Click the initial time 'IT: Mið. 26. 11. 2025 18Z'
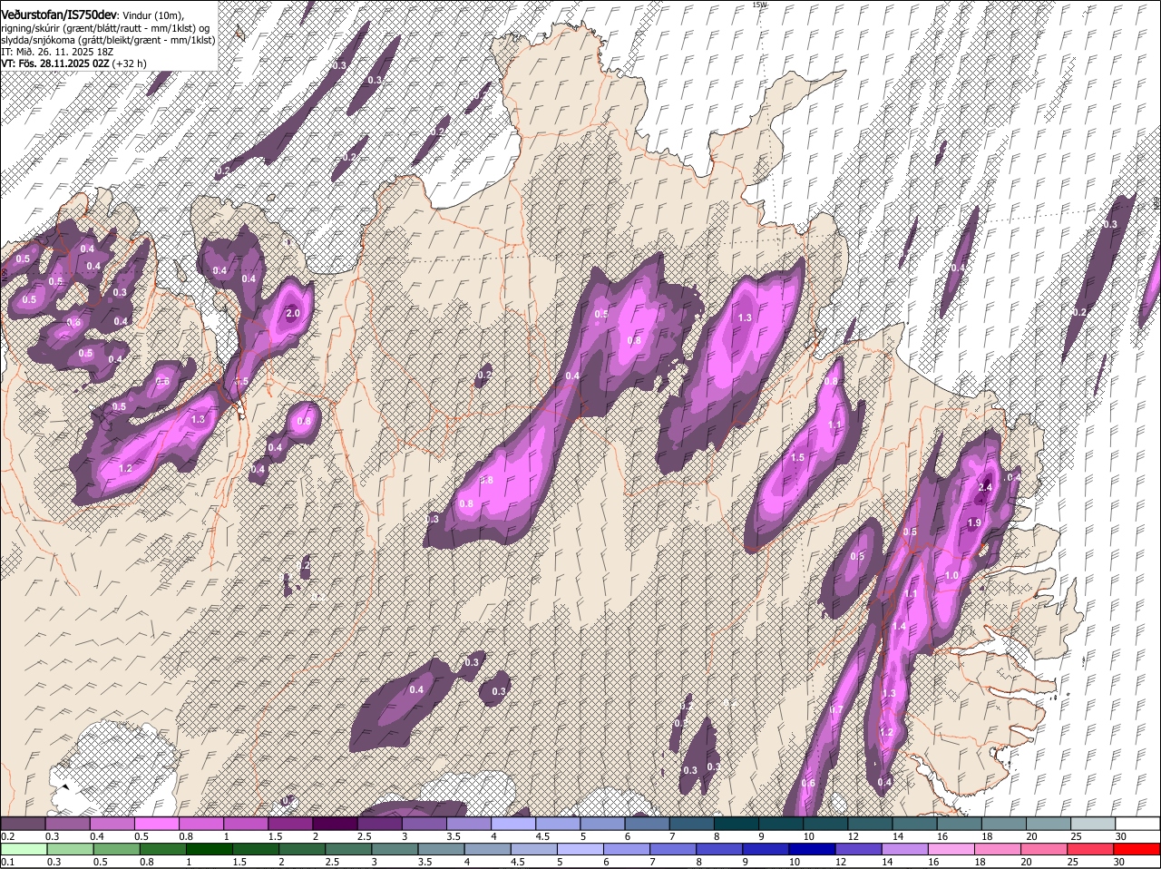Image resolution: width=1161 pixels, height=869 pixels. tap(57, 52)
